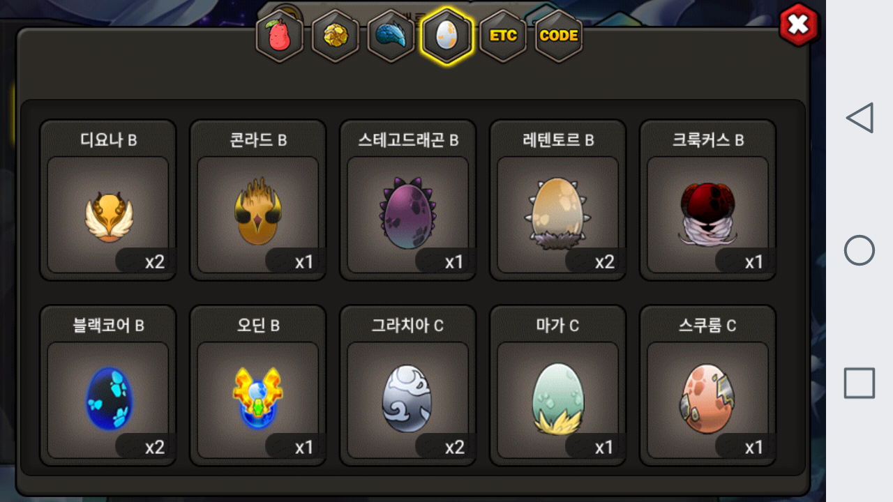Select the egg inventory tab
Viewport: 893px width, 502px height.
pos(446,36)
